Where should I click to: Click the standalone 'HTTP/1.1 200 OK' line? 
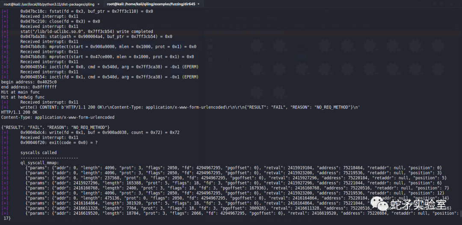coord(19,112)
